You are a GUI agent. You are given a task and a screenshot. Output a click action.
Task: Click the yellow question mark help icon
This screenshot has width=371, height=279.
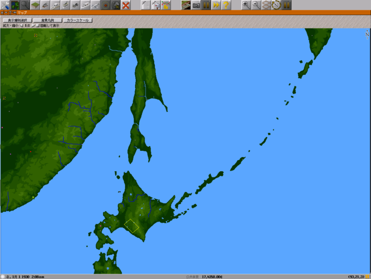pos(226,5)
